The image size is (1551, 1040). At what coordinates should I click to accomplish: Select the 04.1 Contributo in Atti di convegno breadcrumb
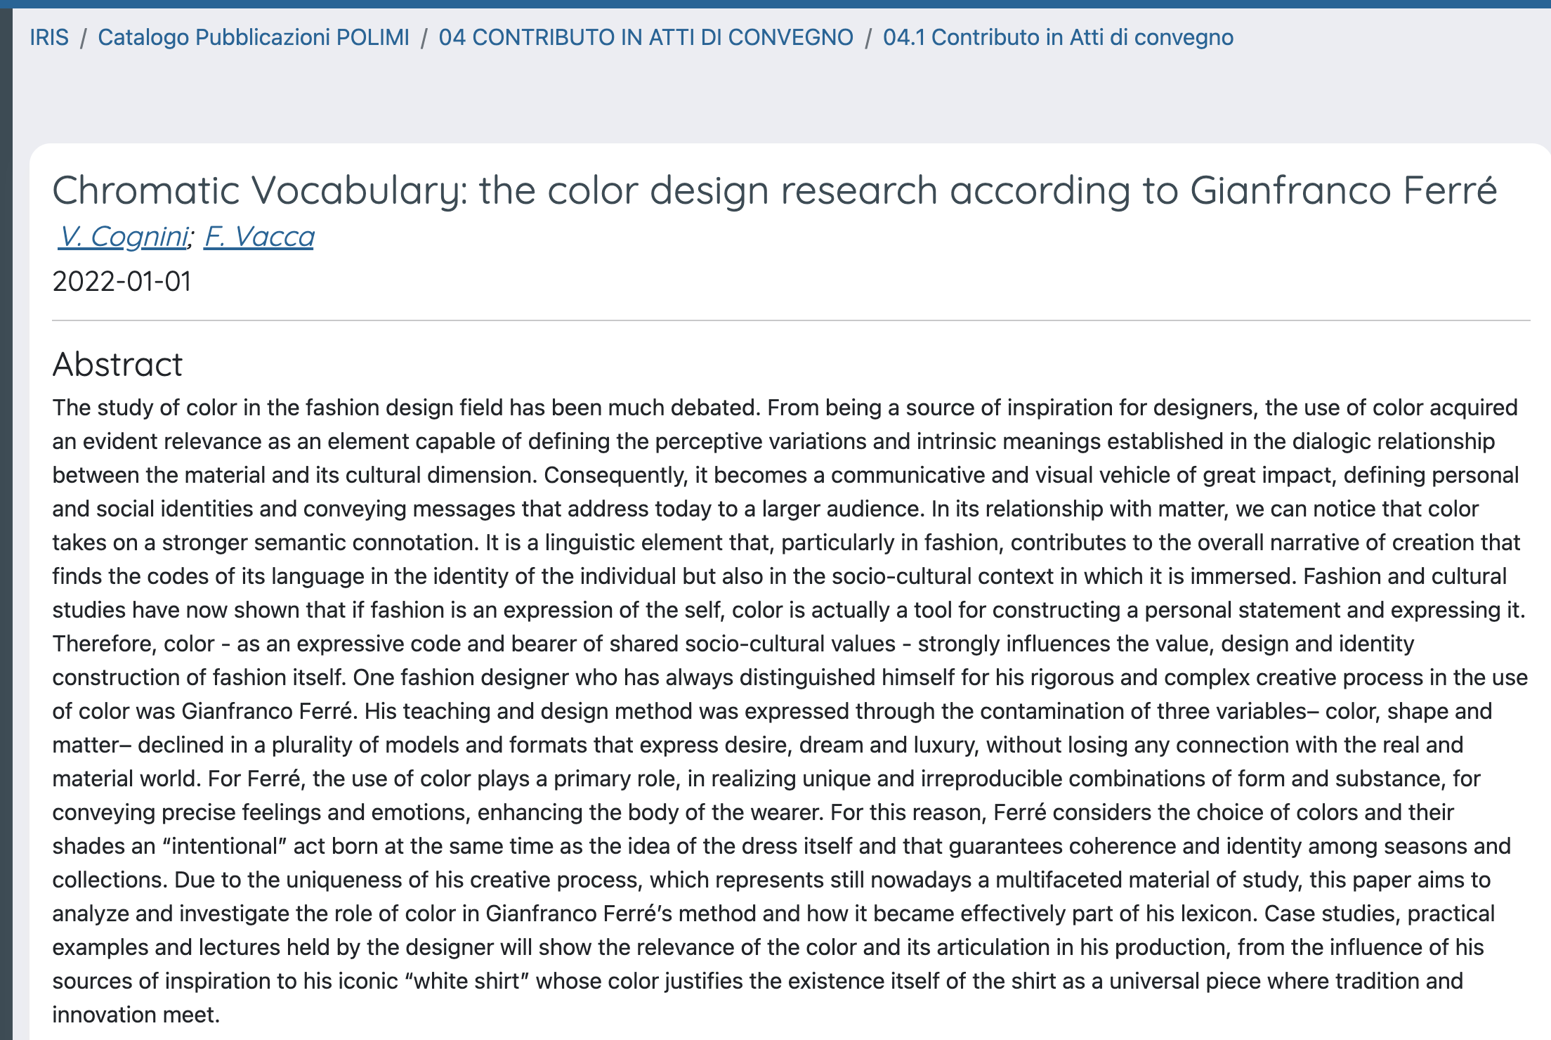tap(1058, 37)
